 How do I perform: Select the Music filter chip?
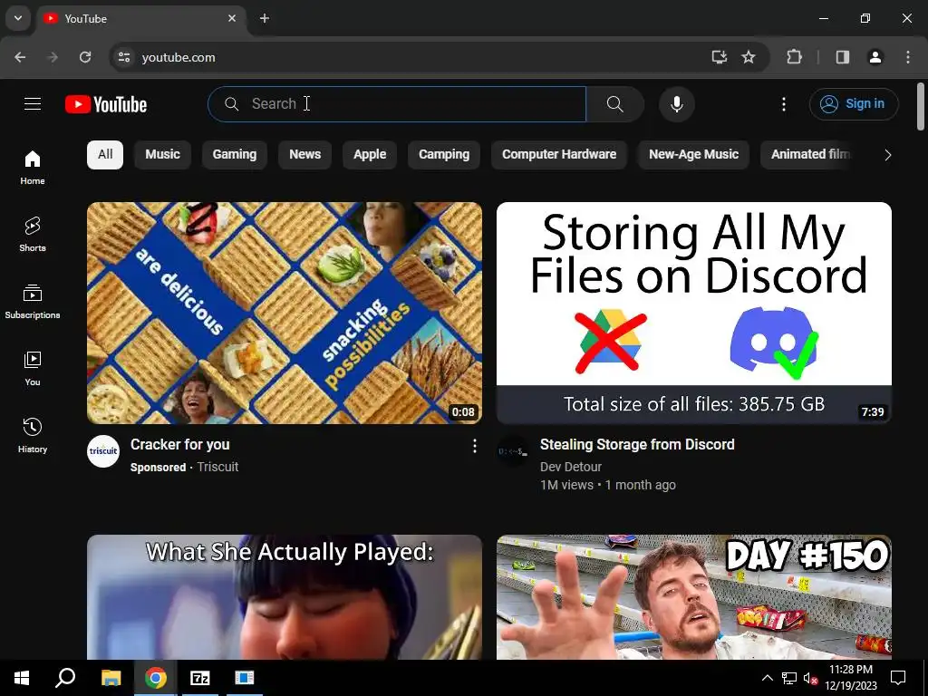[163, 154]
